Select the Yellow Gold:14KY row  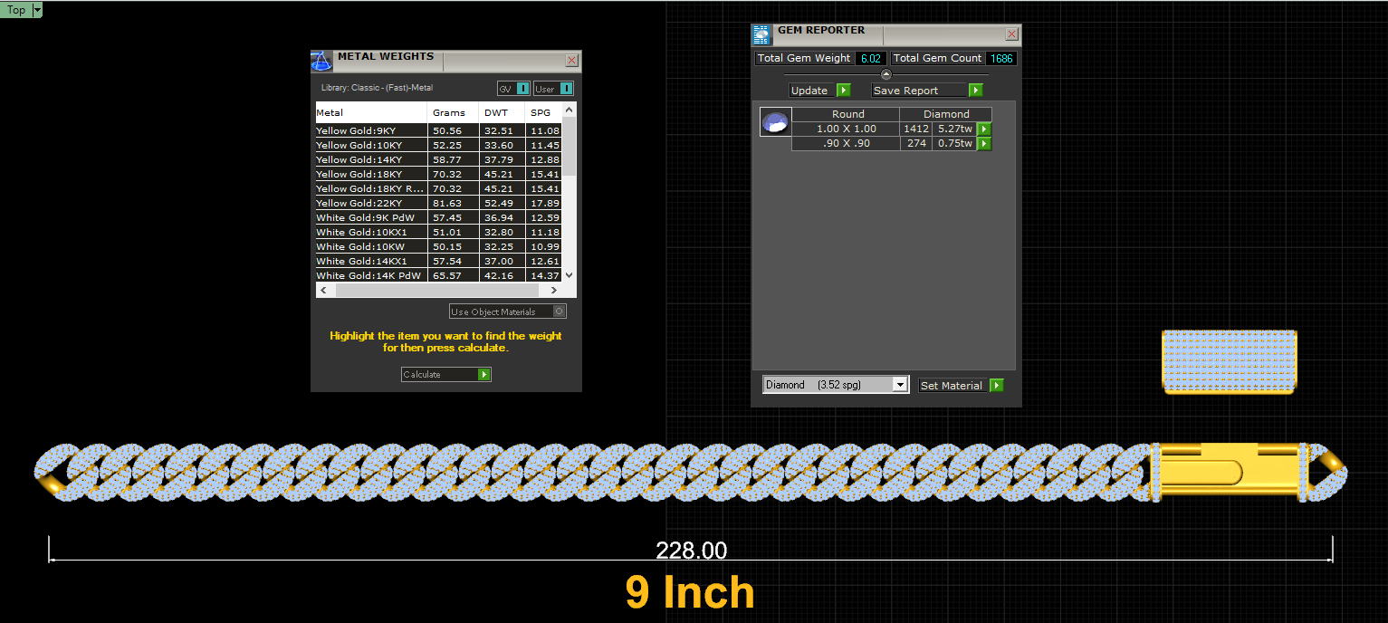438,159
